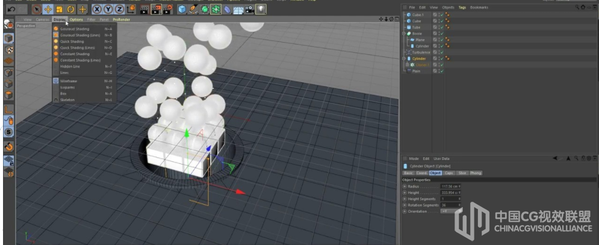Select Model mode cube icon

click(x=8, y=38)
